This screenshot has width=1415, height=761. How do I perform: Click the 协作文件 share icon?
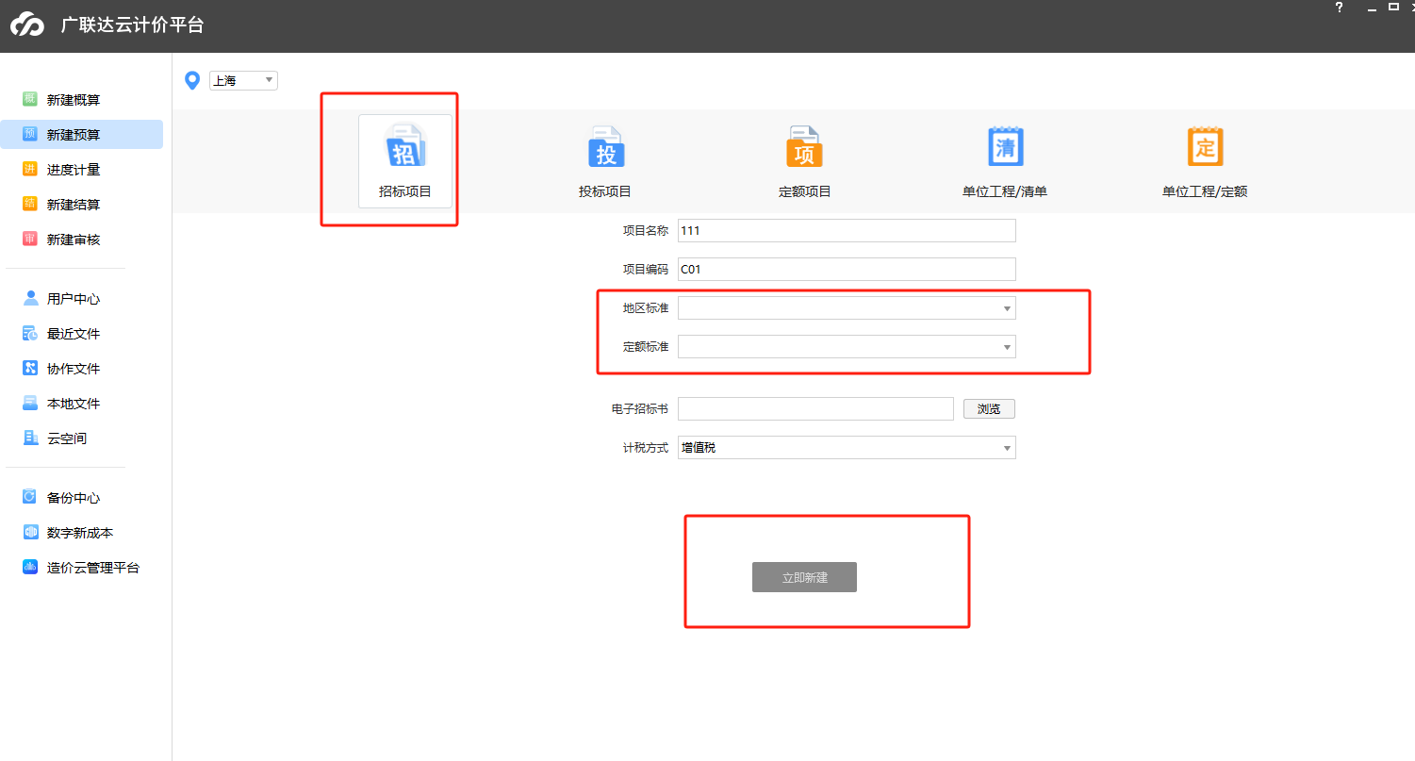[x=30, y=368]
